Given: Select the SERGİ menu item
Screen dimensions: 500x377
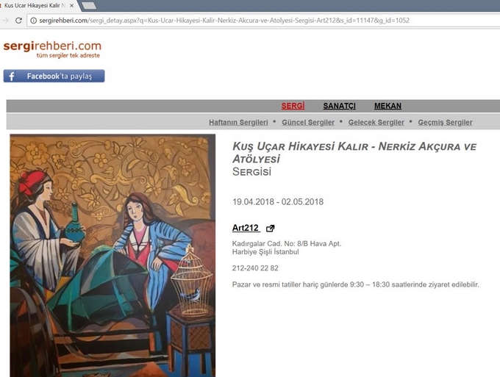Looking at the screenshot, I should click(293, 106).
